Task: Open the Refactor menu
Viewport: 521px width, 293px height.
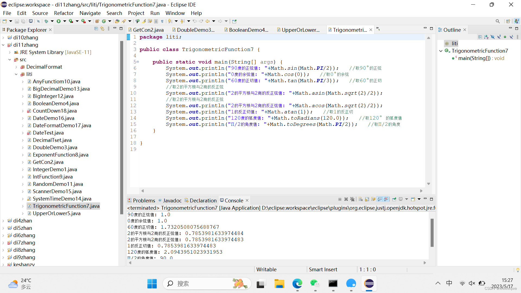Action: pos(63,13)
